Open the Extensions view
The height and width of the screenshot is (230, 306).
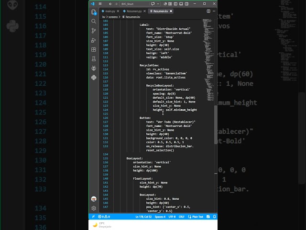coord(94,49)
